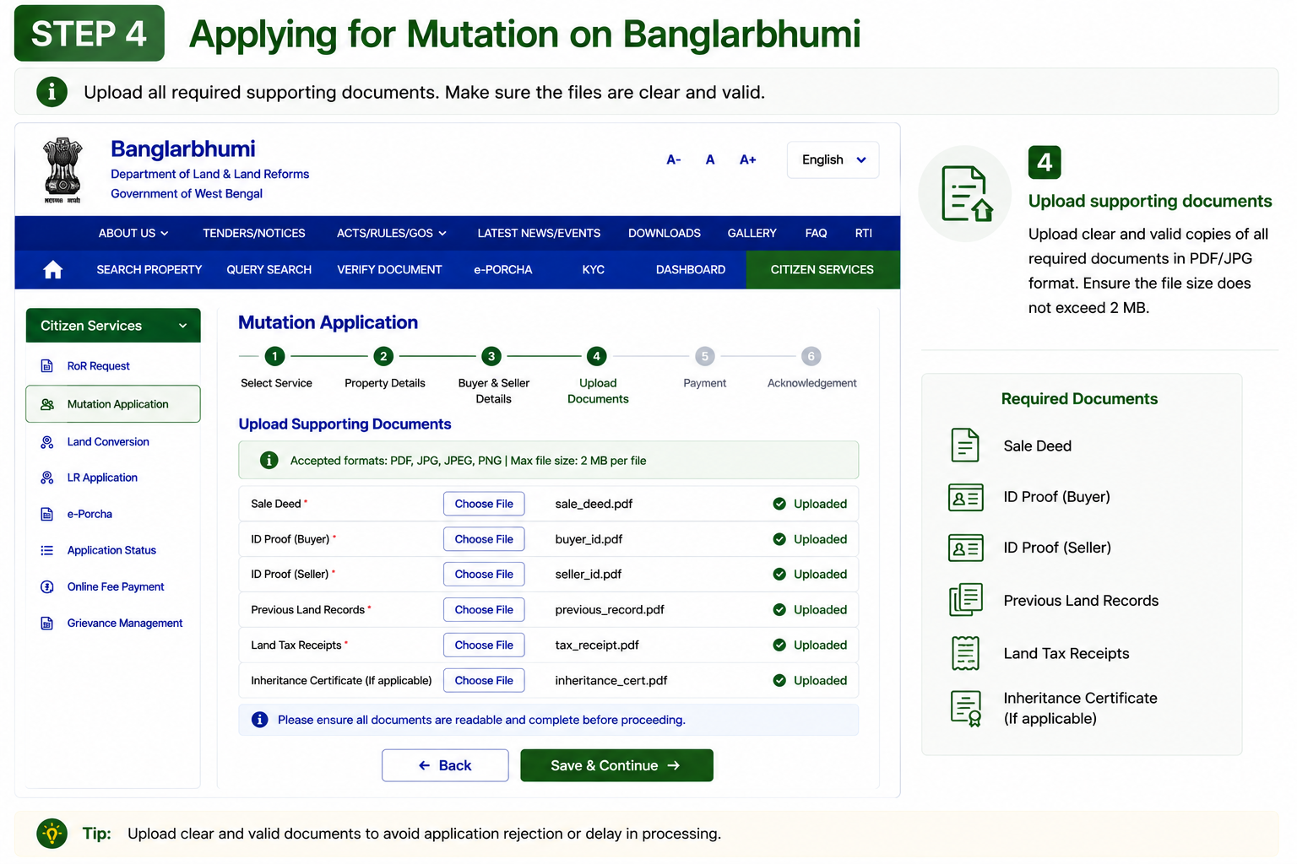
Task: Go to VERIFY DOCUMENT tab
Action: (x=389, y=269)
